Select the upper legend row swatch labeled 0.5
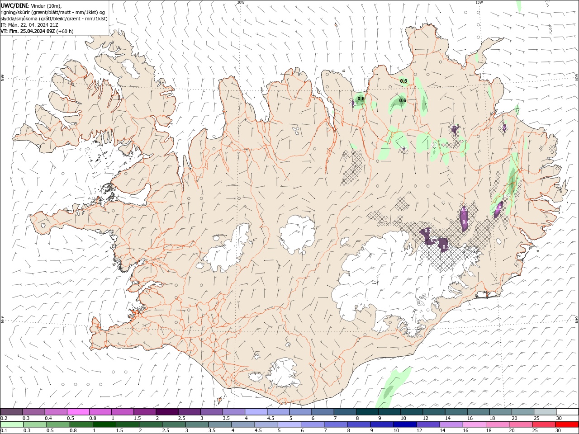This screenshot has width=579, height=434. pyautogui.click(x=78, y=412)
